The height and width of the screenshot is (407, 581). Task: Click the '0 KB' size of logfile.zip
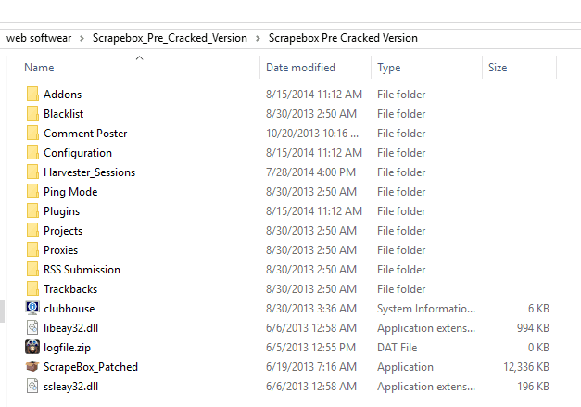538,347
